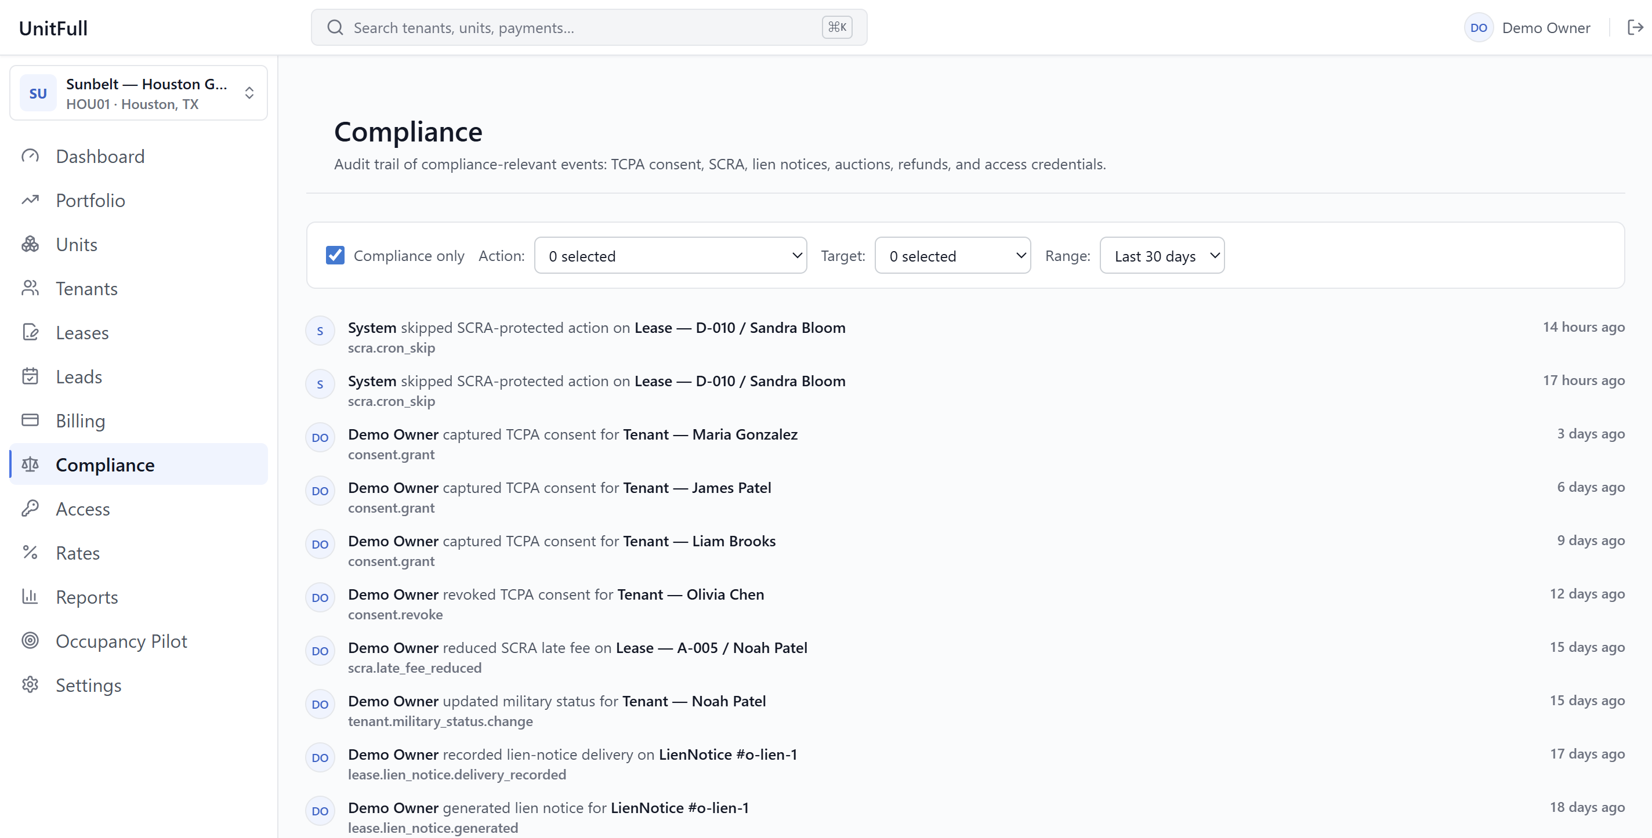Click the log out icon
Screen dimensions: 1652x838
tap(1635, 27)
